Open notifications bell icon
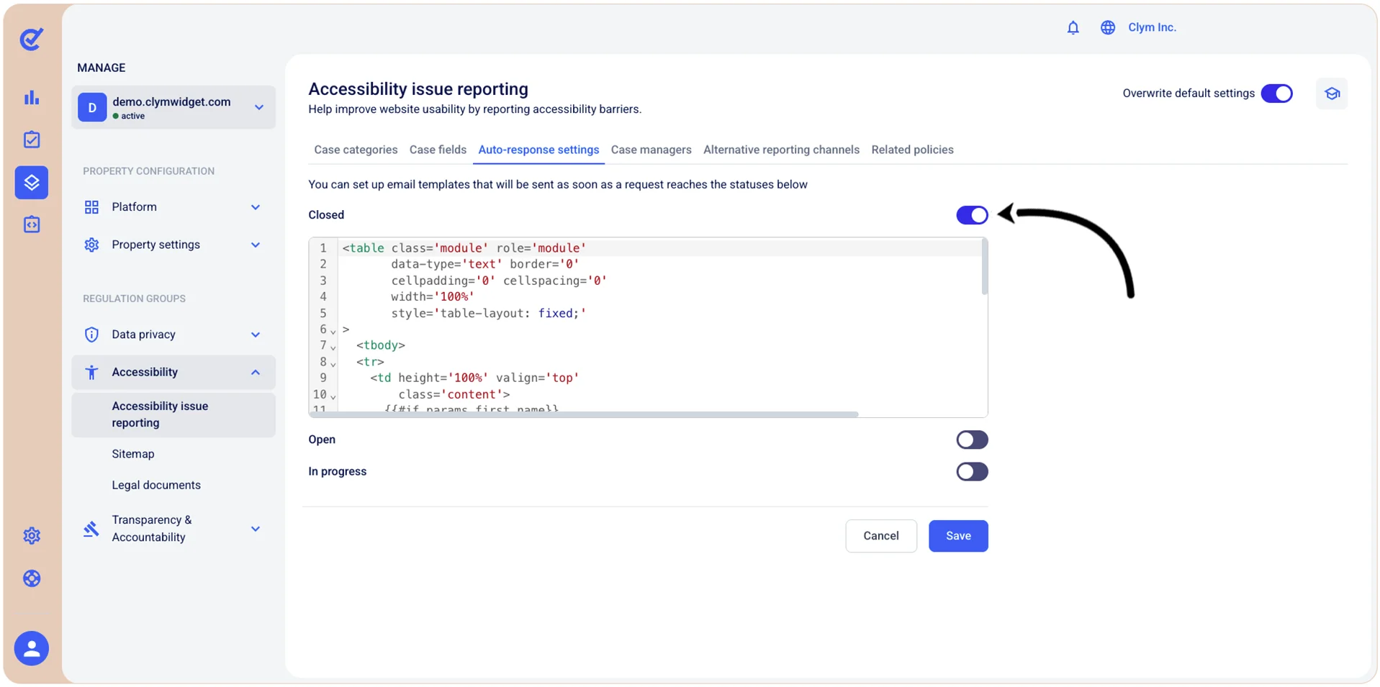Screen dimensions: 1380x687 pyautogui.click(x=1073, y=27)
